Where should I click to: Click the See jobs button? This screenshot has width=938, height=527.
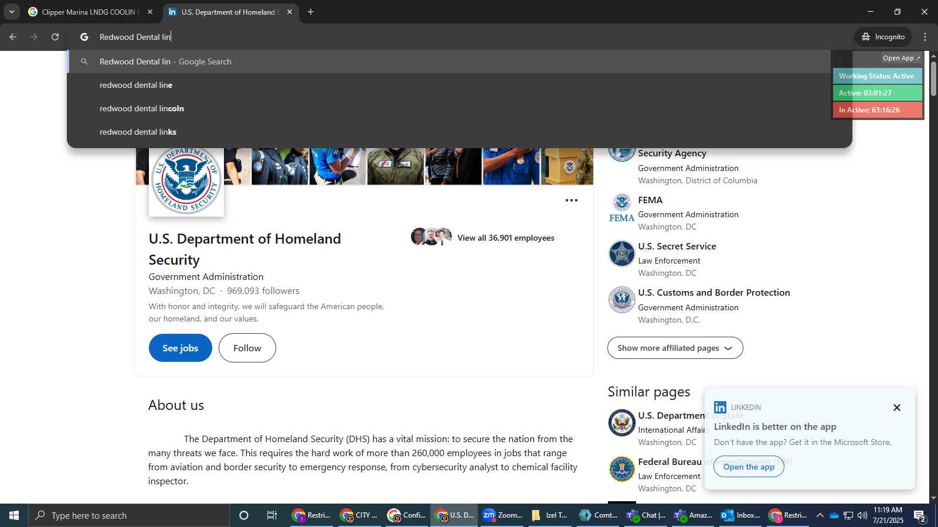[x=180, y=348]
